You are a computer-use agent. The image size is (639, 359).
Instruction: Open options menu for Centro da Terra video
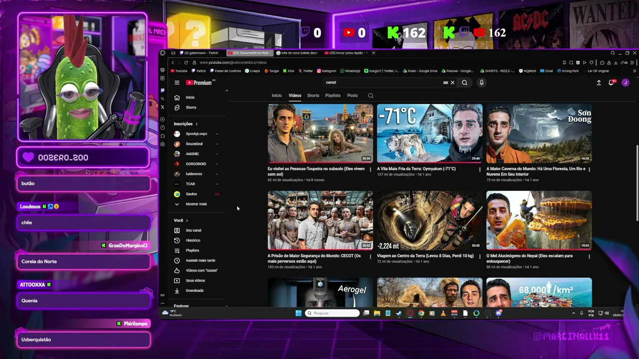(x=480, y=256)
